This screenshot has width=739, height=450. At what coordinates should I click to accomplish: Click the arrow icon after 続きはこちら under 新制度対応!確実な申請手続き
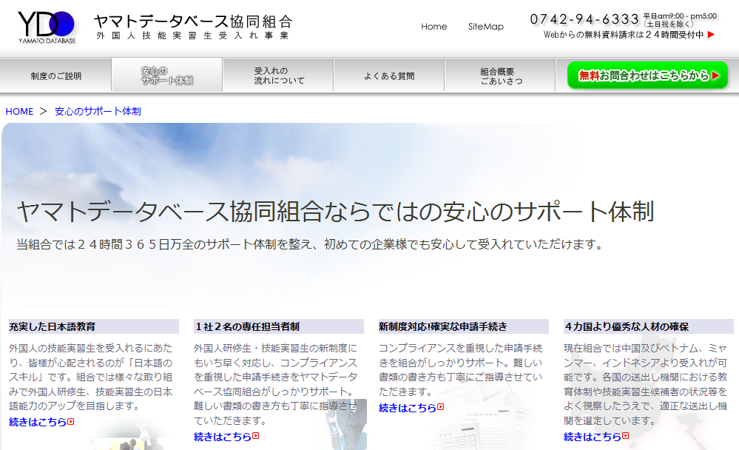tap(440, 406)
